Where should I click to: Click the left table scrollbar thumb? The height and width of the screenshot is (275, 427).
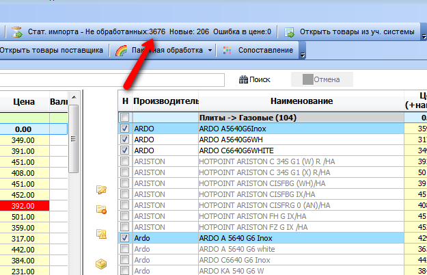point(74,139)
